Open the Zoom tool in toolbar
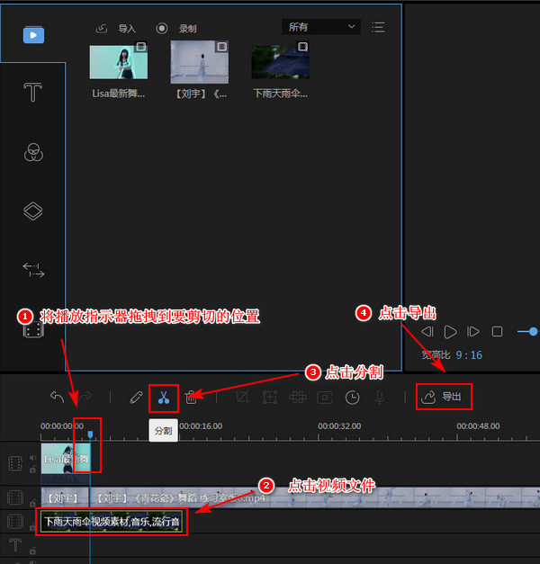Viewport: 540px width, 564px height. pyautogui.click(x=270, y=398)
